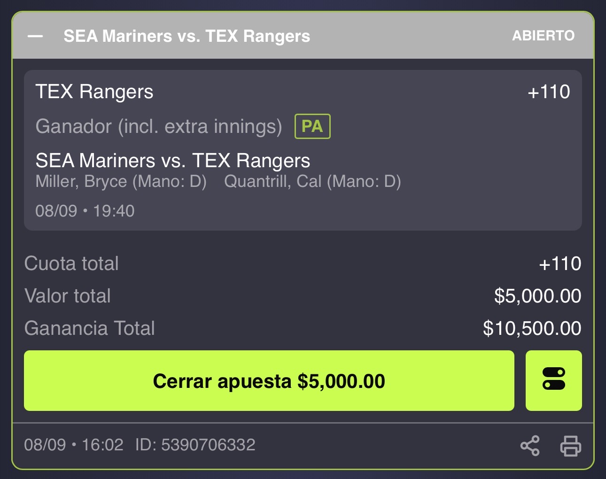This screenshot has height=479, width=606.
Task: Select the SEA Mariners vs. TEX Rangers header title
Action: (x=187, y=36)
